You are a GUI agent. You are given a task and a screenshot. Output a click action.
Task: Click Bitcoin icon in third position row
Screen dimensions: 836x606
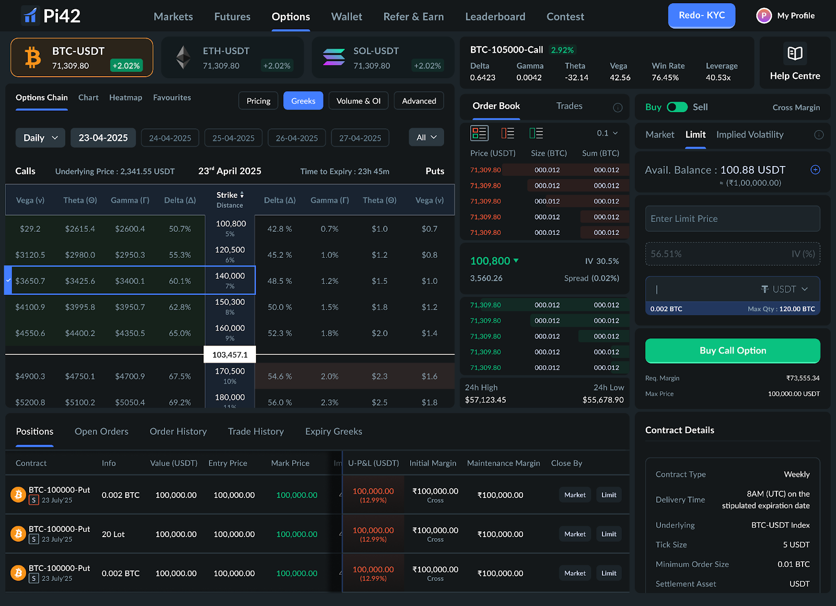pos(18,573)
